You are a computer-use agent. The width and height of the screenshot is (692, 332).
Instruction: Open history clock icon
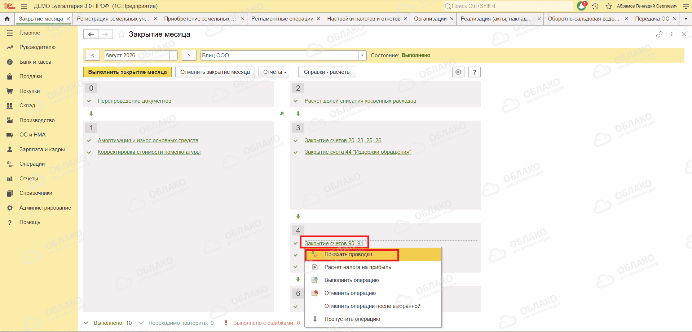tap(595, 6)
